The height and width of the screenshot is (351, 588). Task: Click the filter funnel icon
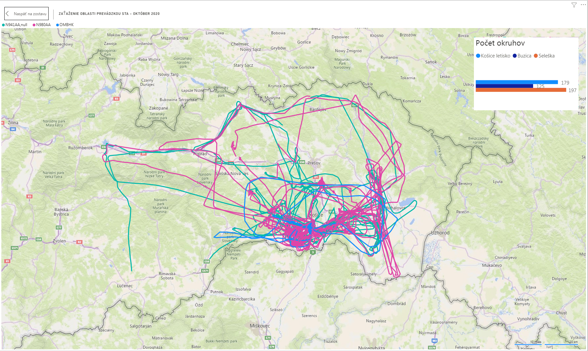(574, 5)
